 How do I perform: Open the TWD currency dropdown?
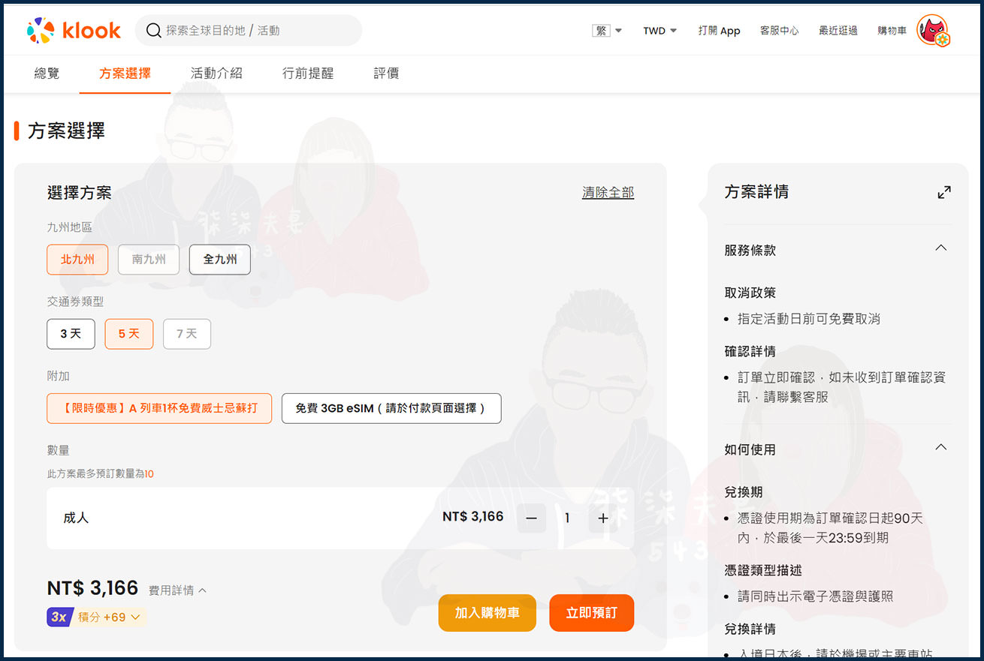coord(658,30)
